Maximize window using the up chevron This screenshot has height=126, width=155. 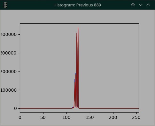point(148,5)
